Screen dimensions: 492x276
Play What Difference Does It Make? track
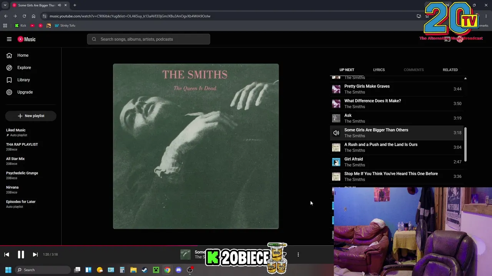397,103
